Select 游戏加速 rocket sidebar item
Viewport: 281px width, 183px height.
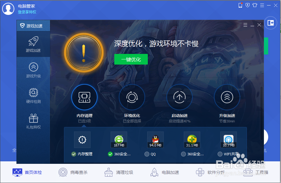[x=33, y=44]
